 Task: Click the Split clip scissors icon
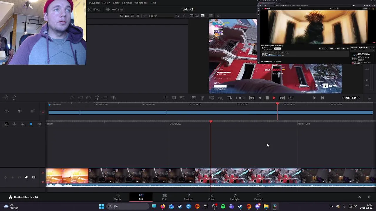[x=23, y=124]
